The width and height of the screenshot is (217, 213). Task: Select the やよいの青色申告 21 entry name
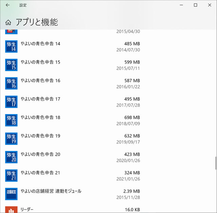pyautogui.click(x=40, y=173)
